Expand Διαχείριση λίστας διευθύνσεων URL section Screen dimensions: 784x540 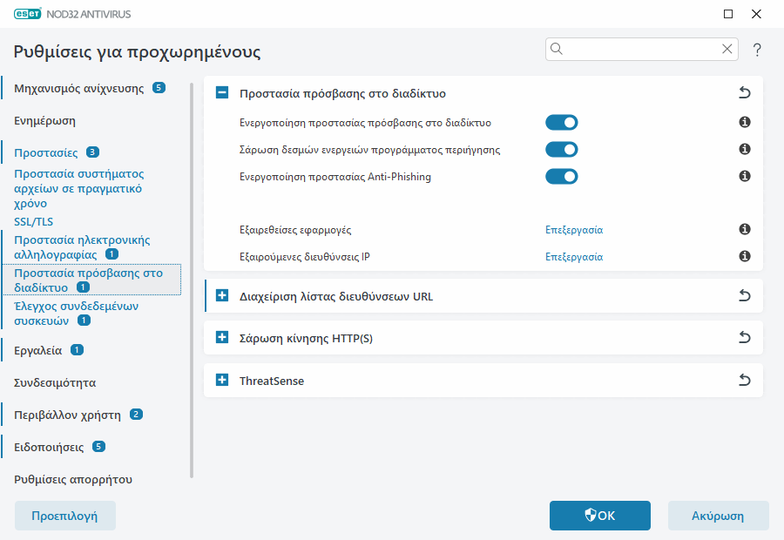click(222, 296)
